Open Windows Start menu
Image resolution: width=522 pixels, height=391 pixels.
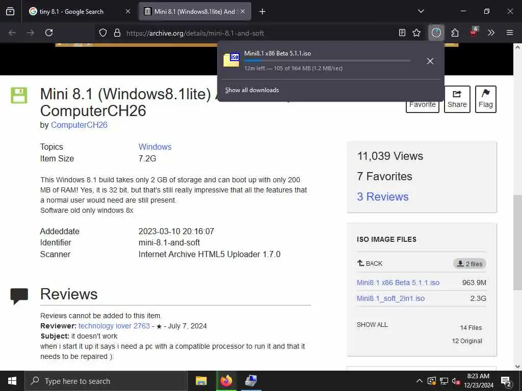click(x=12, y=381)
